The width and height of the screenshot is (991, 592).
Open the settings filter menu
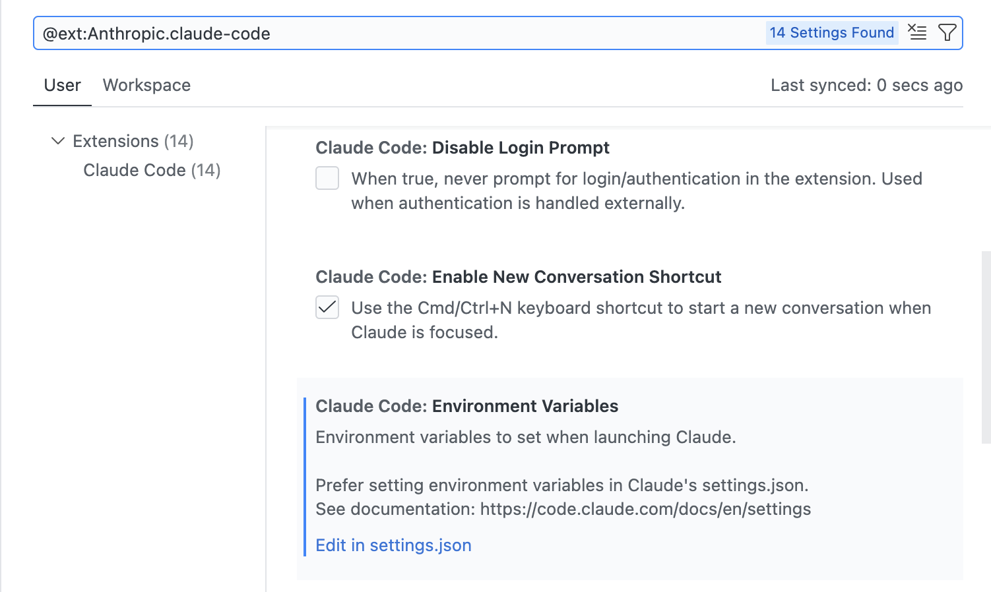pyautogui.click(x=947, y=32)
